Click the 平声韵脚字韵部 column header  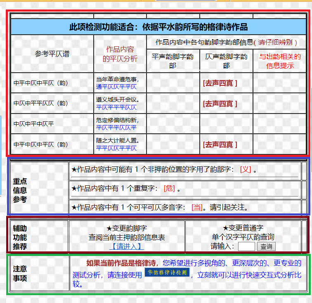tap(173, 61)
